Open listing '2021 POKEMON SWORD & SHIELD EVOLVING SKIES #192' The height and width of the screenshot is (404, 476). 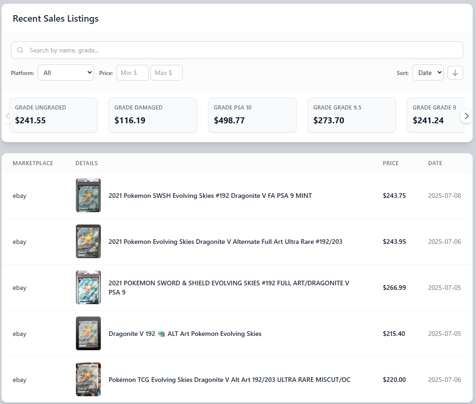click(229, 288)
